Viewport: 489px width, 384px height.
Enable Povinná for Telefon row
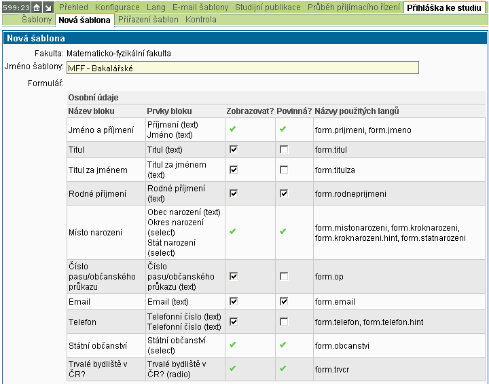click(284, 322)
